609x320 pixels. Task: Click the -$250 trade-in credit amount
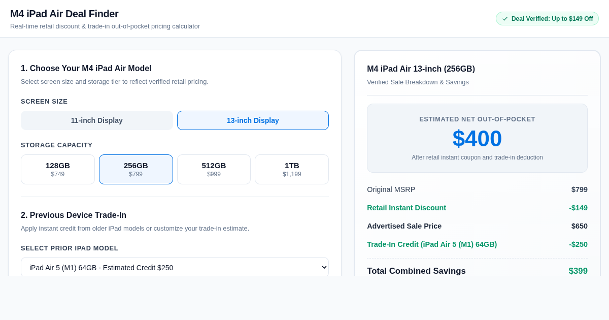578,244
